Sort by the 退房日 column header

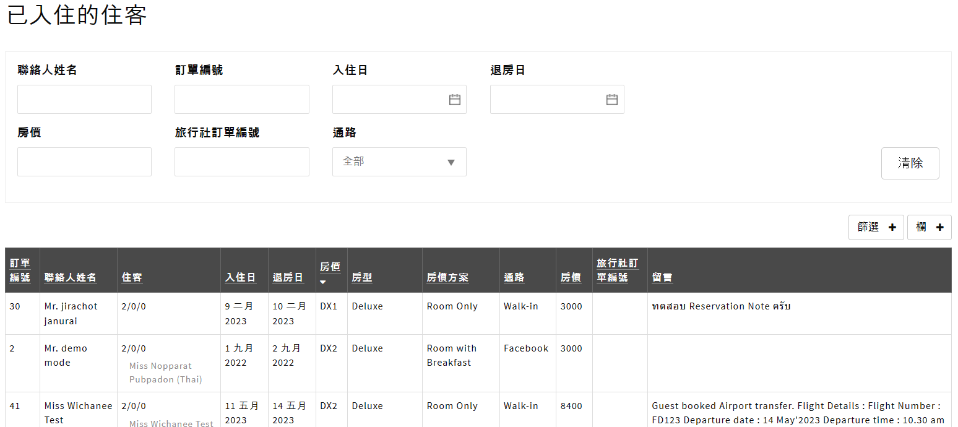(x=288, y=277)
